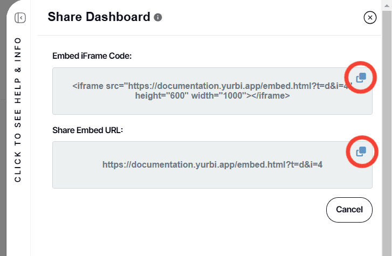Click the documentation.yurbi.app embed URL text
Viewport: 392px width, 256px height.
212,164
